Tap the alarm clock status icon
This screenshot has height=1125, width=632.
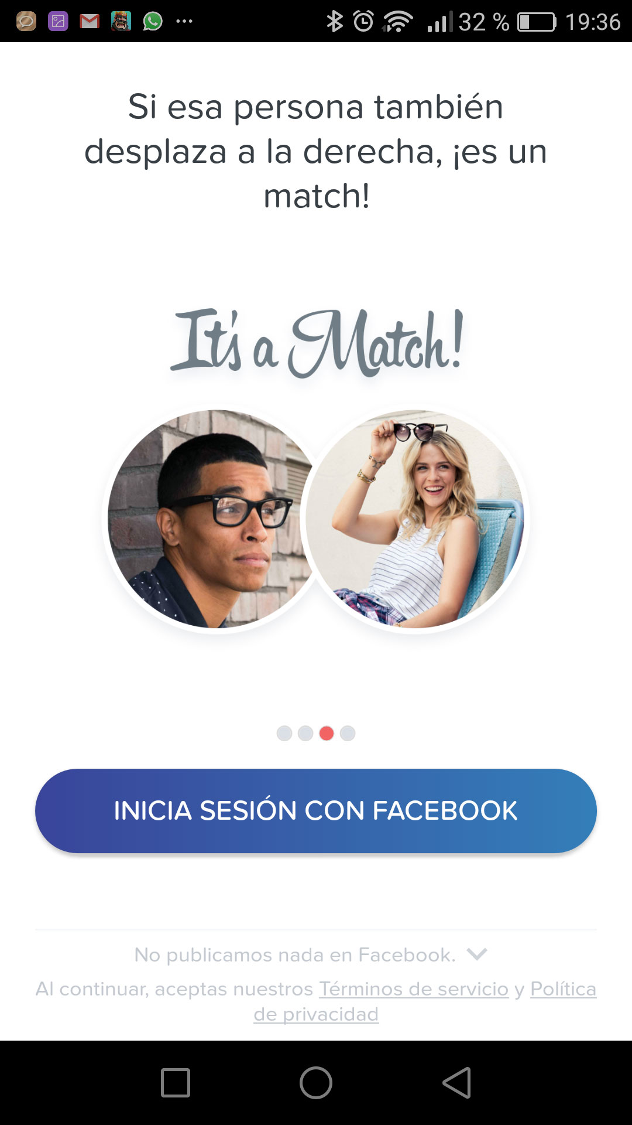[363, 22]
